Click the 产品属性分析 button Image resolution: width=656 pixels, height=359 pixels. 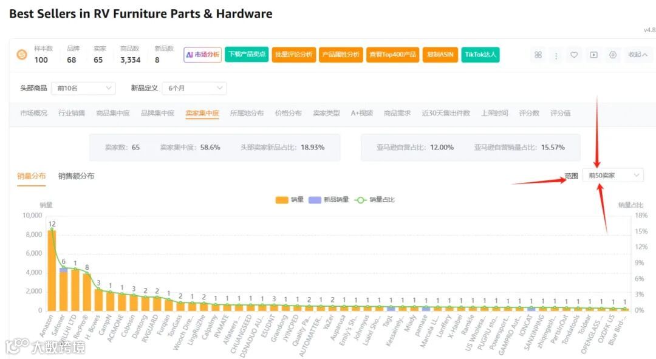tap(341, 55)
